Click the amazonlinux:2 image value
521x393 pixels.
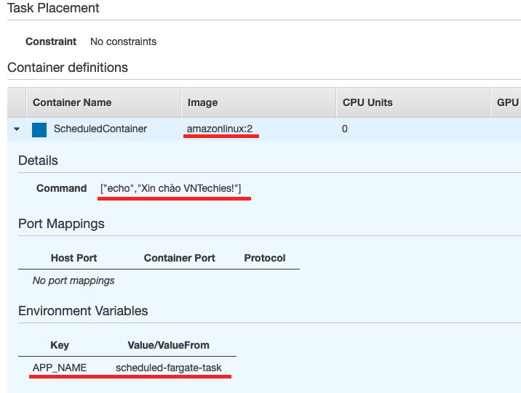pyautogui.click(x=220, y=129)
